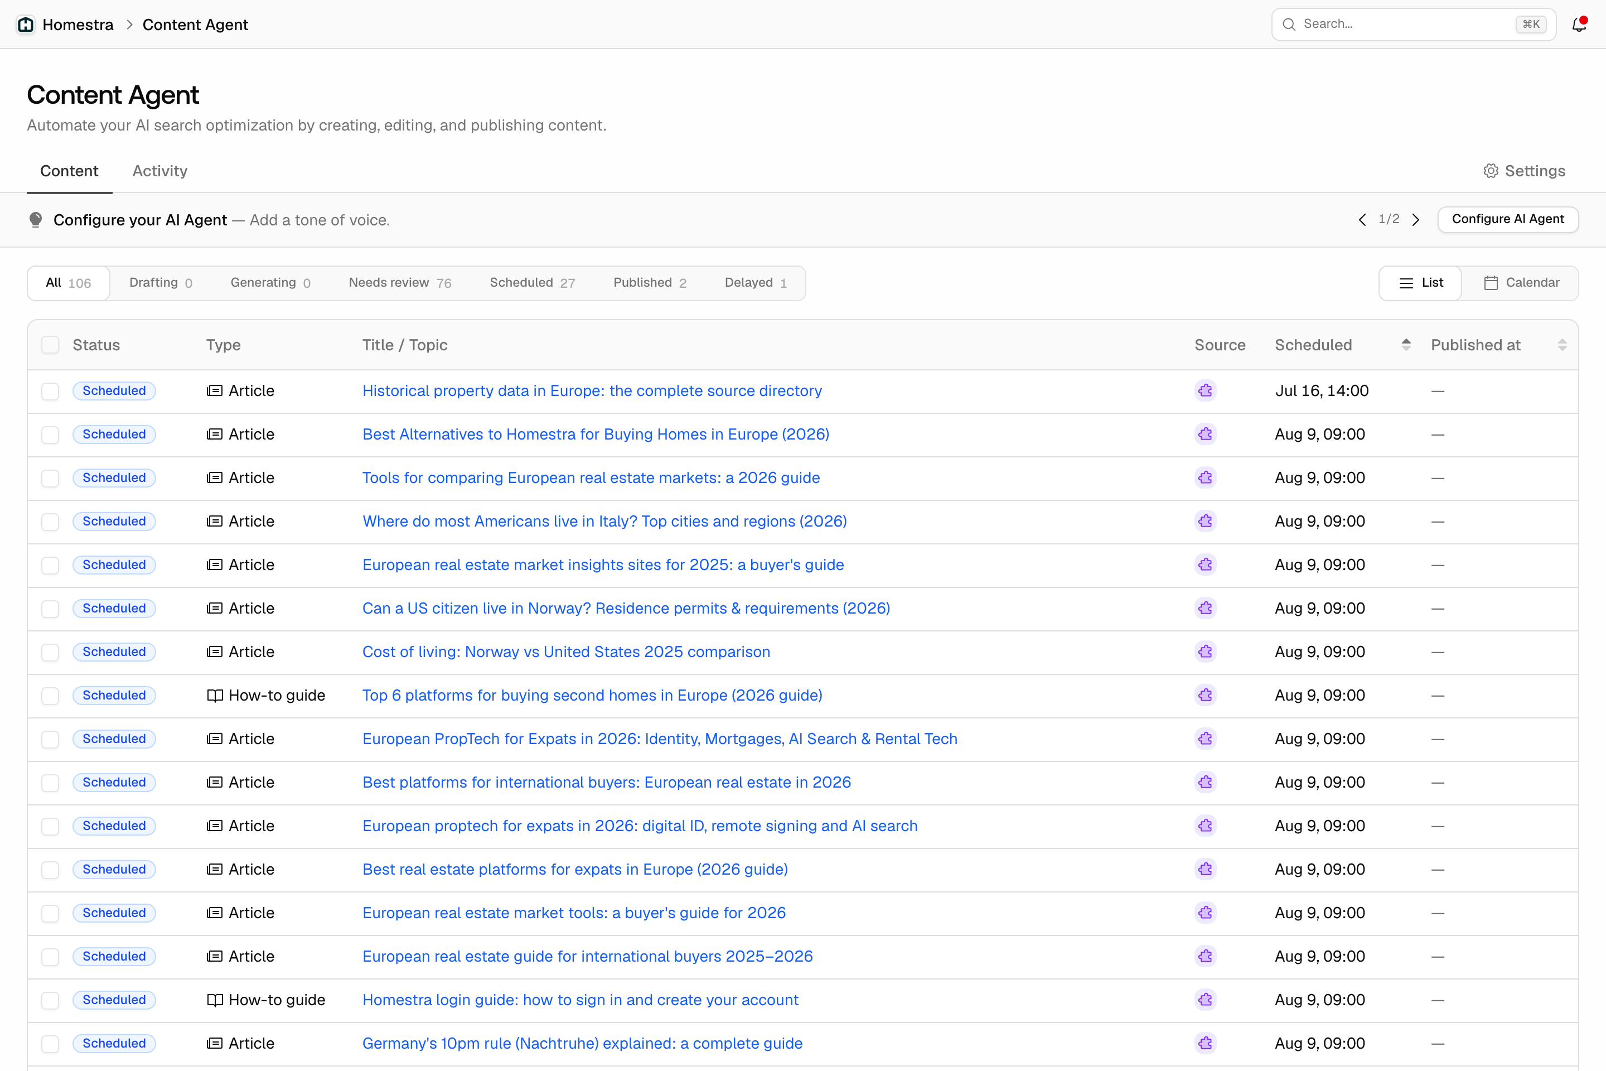Sort by the Scheduled column arrows
The height and width of the screenshot is (1071, 1606).
pos(1406,345)
